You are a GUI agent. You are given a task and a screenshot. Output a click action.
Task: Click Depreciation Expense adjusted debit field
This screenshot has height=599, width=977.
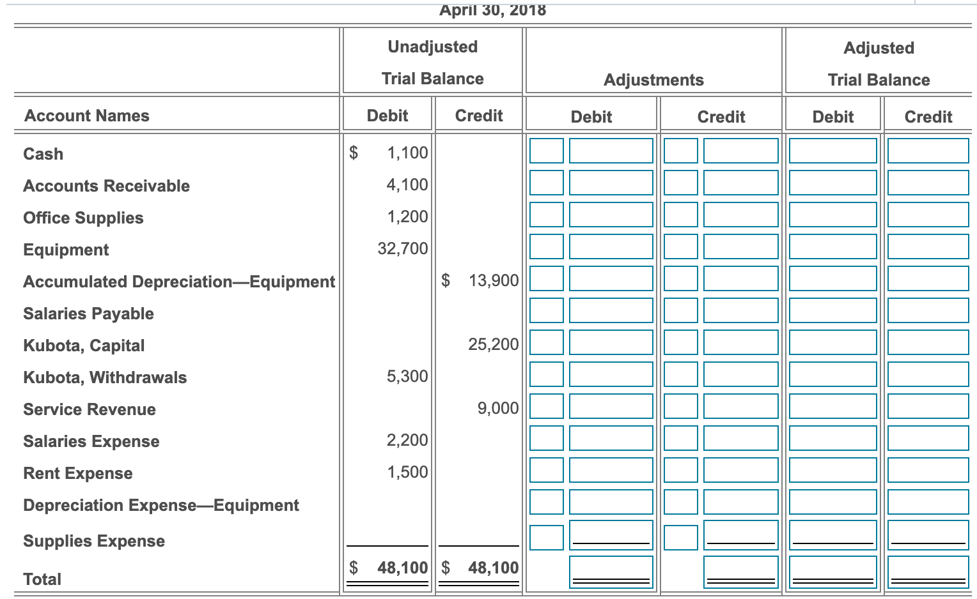point(833,502)
